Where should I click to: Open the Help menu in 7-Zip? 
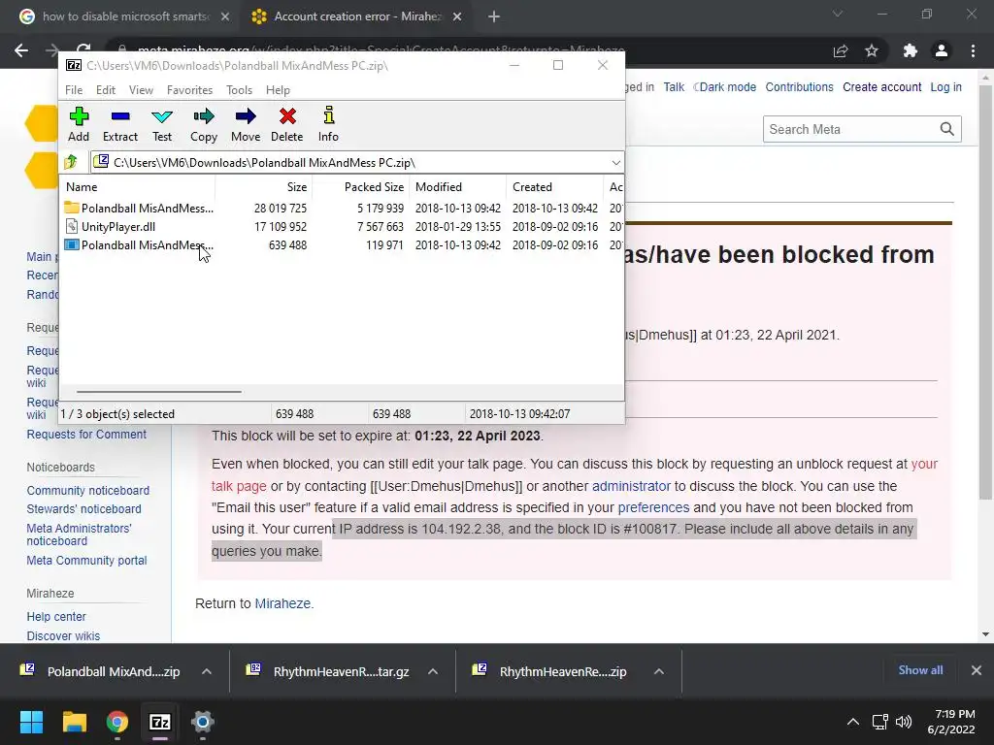[278, 90]
